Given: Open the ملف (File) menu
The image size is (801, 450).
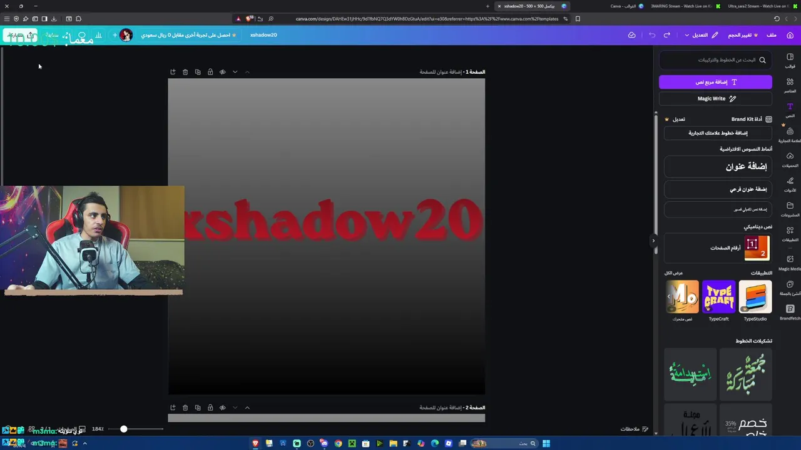Looking at the screenshot, I should tap(772, 35).
